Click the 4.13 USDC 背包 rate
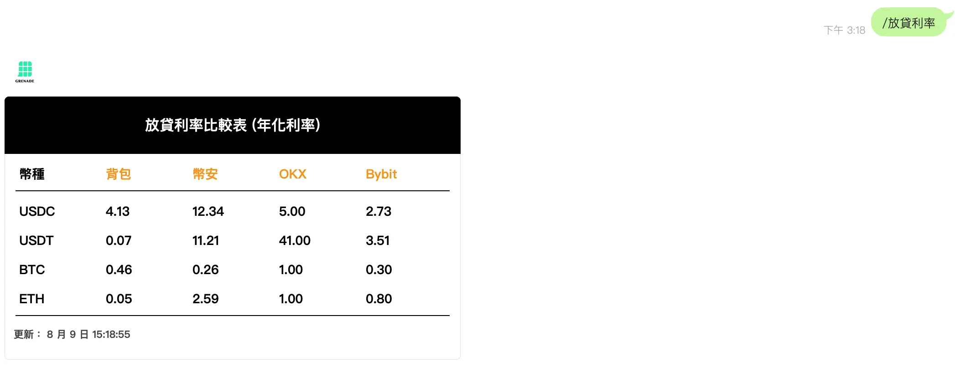This screenshot has height=367, width=955. (118, 211)
